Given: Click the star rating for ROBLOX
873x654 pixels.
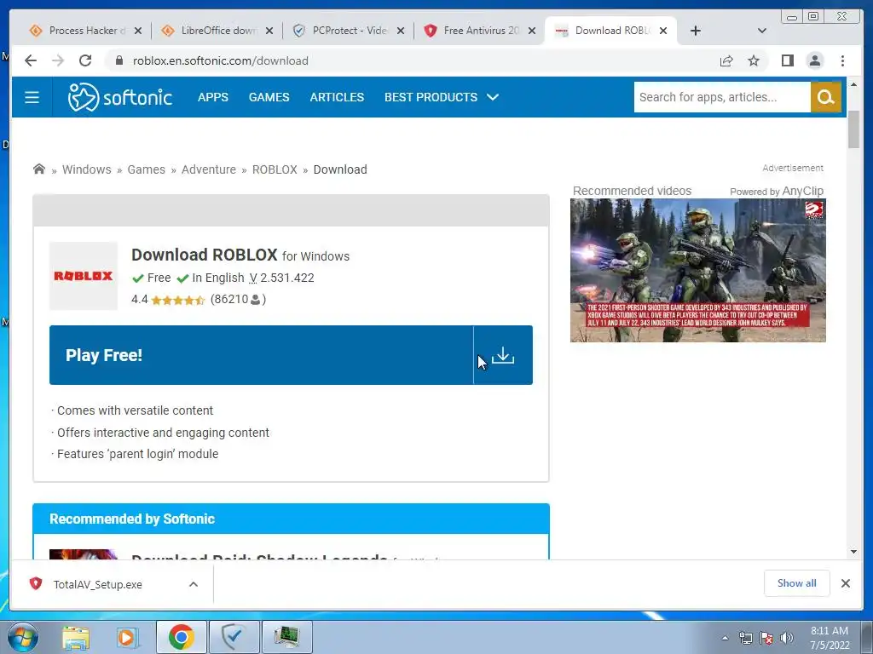Looking at the screenshot, I should [178, 301].
